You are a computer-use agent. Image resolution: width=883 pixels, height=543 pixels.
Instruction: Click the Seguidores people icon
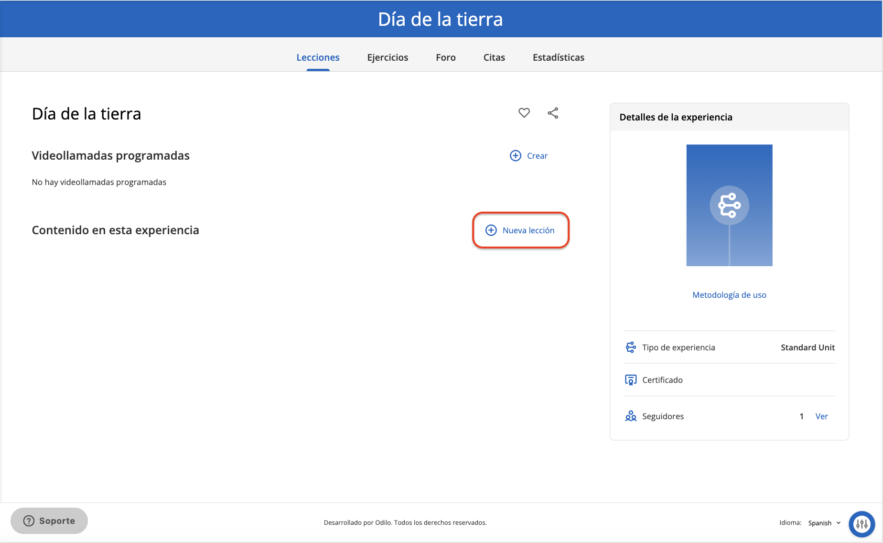tap(631, 416)
